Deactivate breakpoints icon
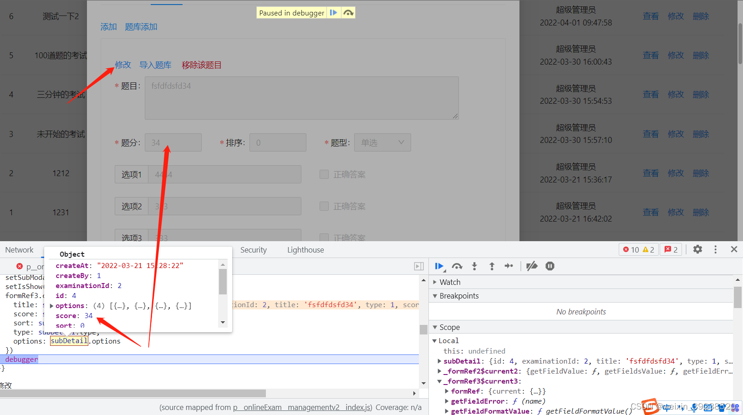 tap(532, 266)
